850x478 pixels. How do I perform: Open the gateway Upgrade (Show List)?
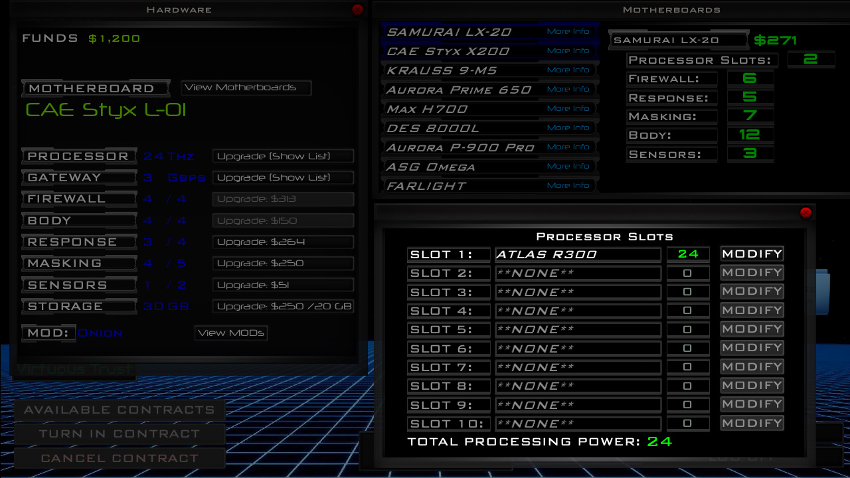tap(283, 177)
